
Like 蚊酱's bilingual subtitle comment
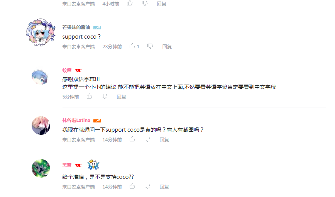90,96
